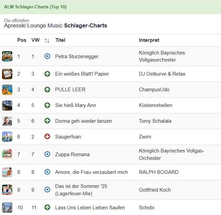The height and width of the screenshot is (215, 221).
Task: Click the Tomy Schalala cover thumbnail
Action: coord(7,121)
